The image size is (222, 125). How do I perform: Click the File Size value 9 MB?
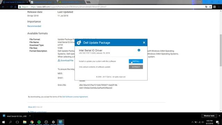coord(60,48)
